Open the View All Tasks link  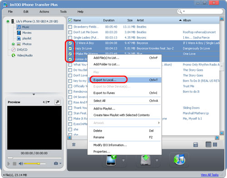point(210,175)
